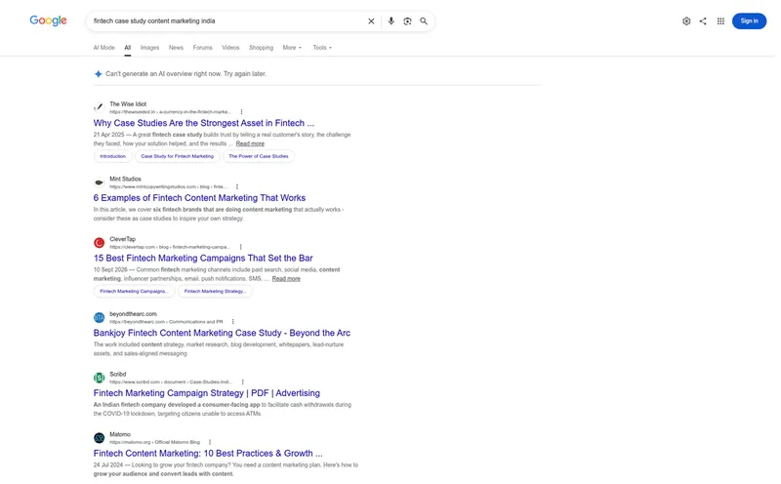The height and width of the screenshot is (484, 781).
Task: Switch to Images tab
Action: (150, 48)
